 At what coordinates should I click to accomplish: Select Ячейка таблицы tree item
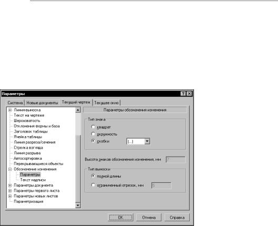click(x=28, y=137)
